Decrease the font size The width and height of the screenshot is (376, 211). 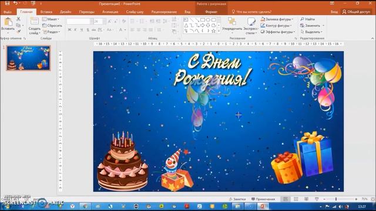point(116,21)
